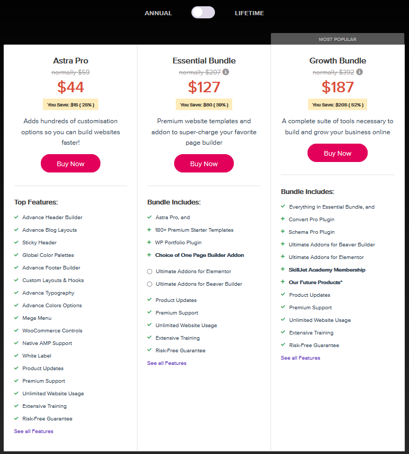
Task: Click plus icon beside 180+ Premium Starter Templates
Action: tap(150, 230)
